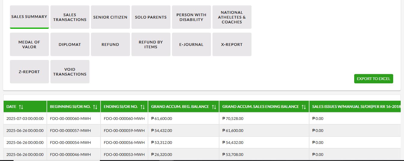Viewport: 404px width, 161px height.
Task: Switch to the Sales Transactions tab
Action: (x=70, y=17)
